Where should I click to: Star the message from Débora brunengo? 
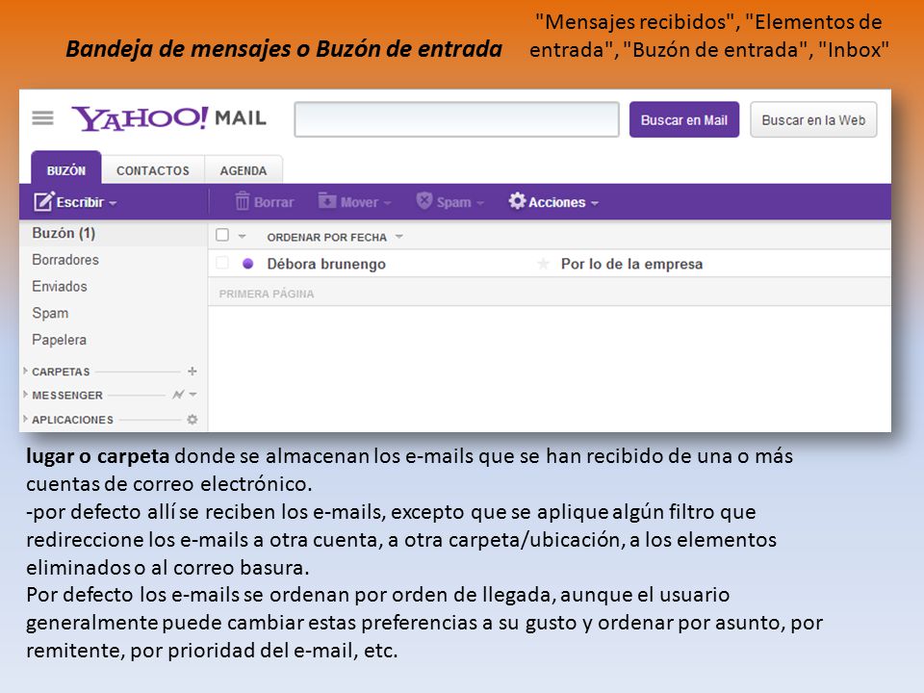543,264
